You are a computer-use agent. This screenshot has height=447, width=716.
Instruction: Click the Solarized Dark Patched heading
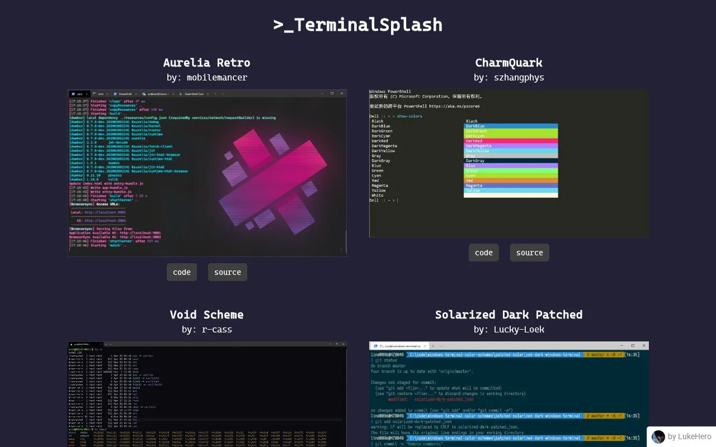coord(509,315)
